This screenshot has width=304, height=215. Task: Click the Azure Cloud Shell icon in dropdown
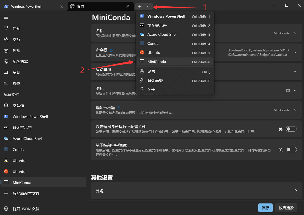point(142,34)
